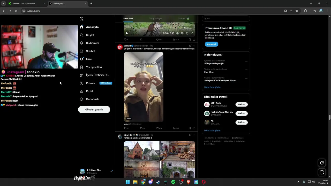Open the more menu on the Bi Bak! post
331x186 pixels.
(194, 46)
